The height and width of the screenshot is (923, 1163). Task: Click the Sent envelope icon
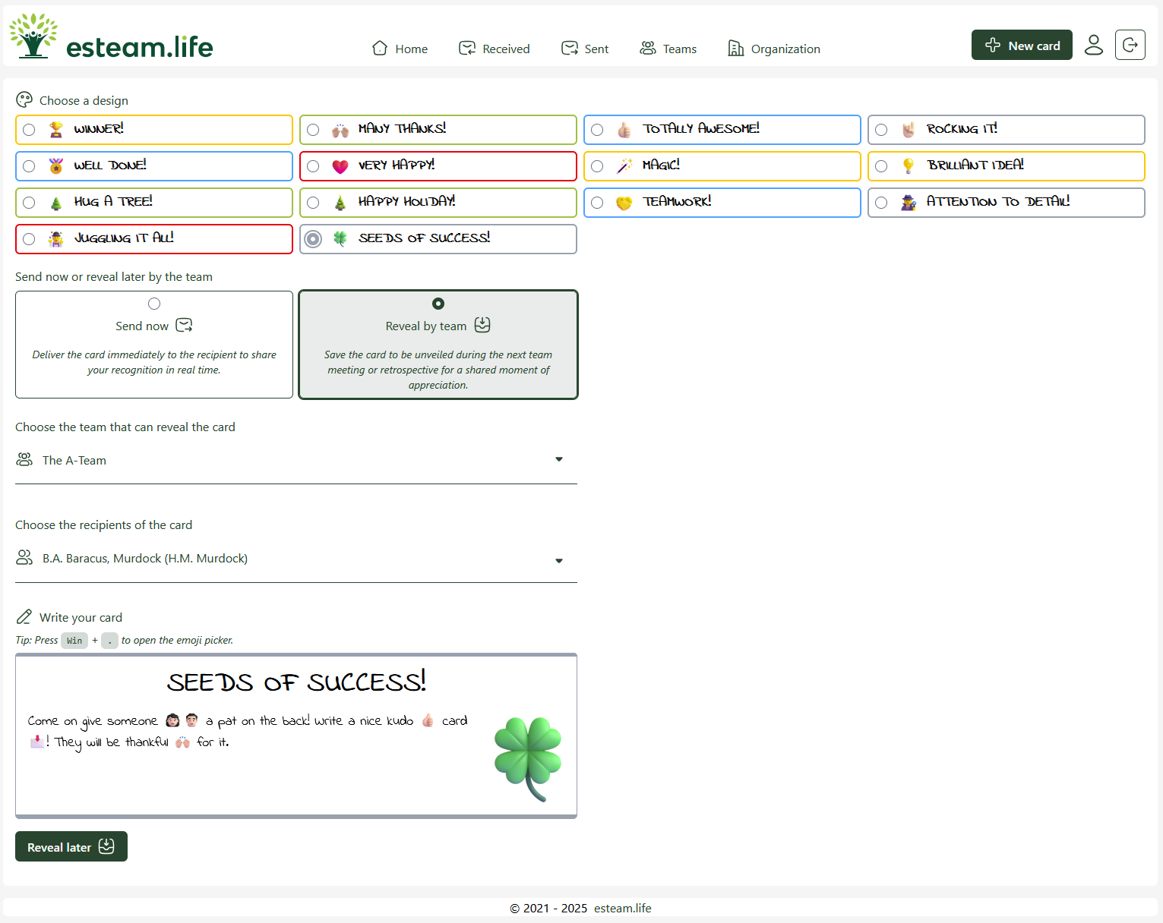569,47
